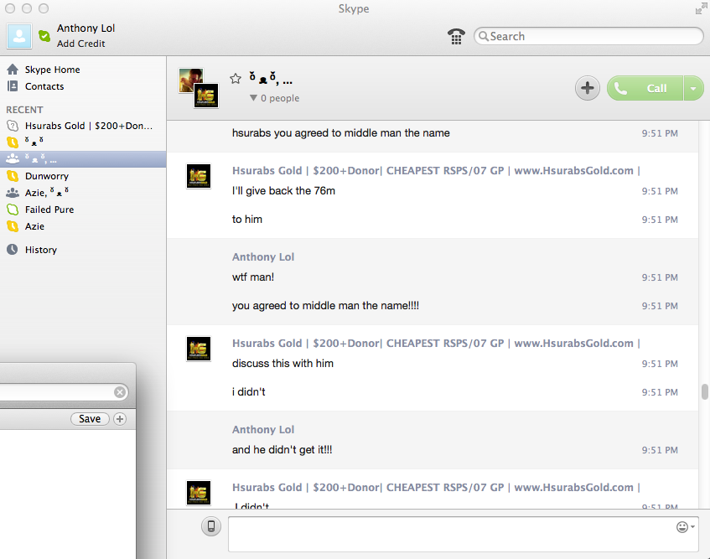Click the Anthony Lol name in header

86,28
